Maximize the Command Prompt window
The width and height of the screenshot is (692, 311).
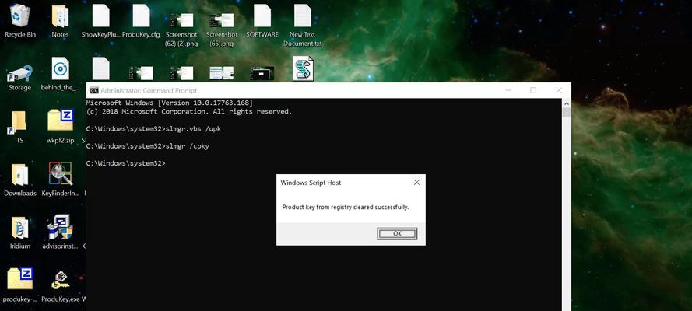point(533,90)
